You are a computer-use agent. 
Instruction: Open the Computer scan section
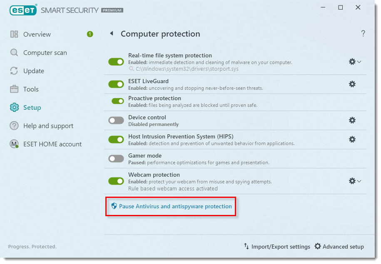pos(45,53)
